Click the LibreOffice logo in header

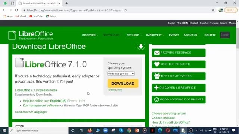[x=31, y=35]
